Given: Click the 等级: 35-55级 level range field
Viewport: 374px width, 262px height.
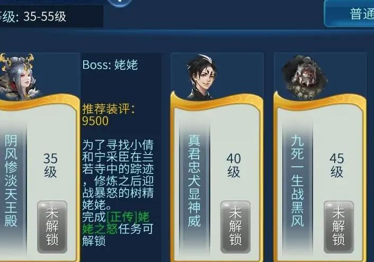Looking at the screenshot, I should point(51,16).
